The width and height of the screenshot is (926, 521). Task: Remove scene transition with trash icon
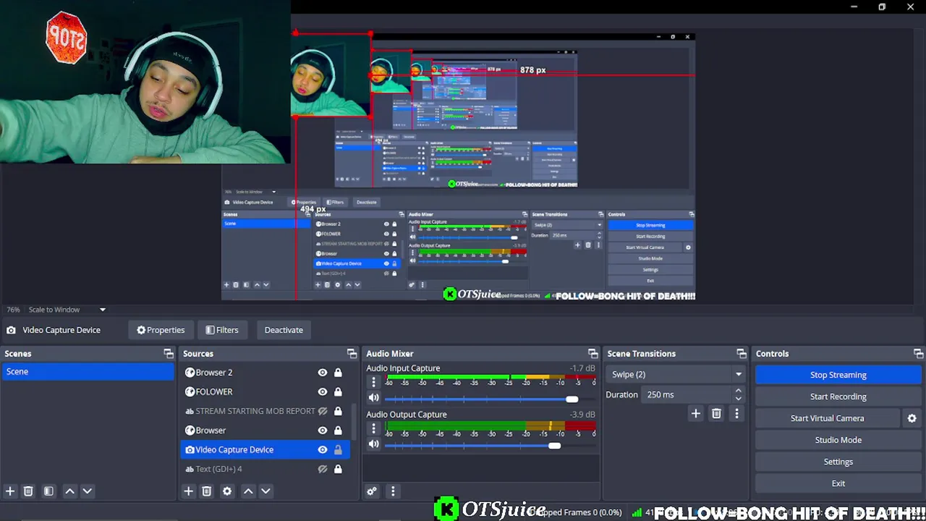716,413
